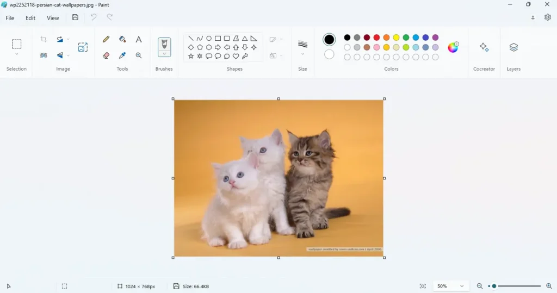Choose the Lightning bolt shape
The width and height of the screenshot is (557, 293).
[x=245, y=56]
